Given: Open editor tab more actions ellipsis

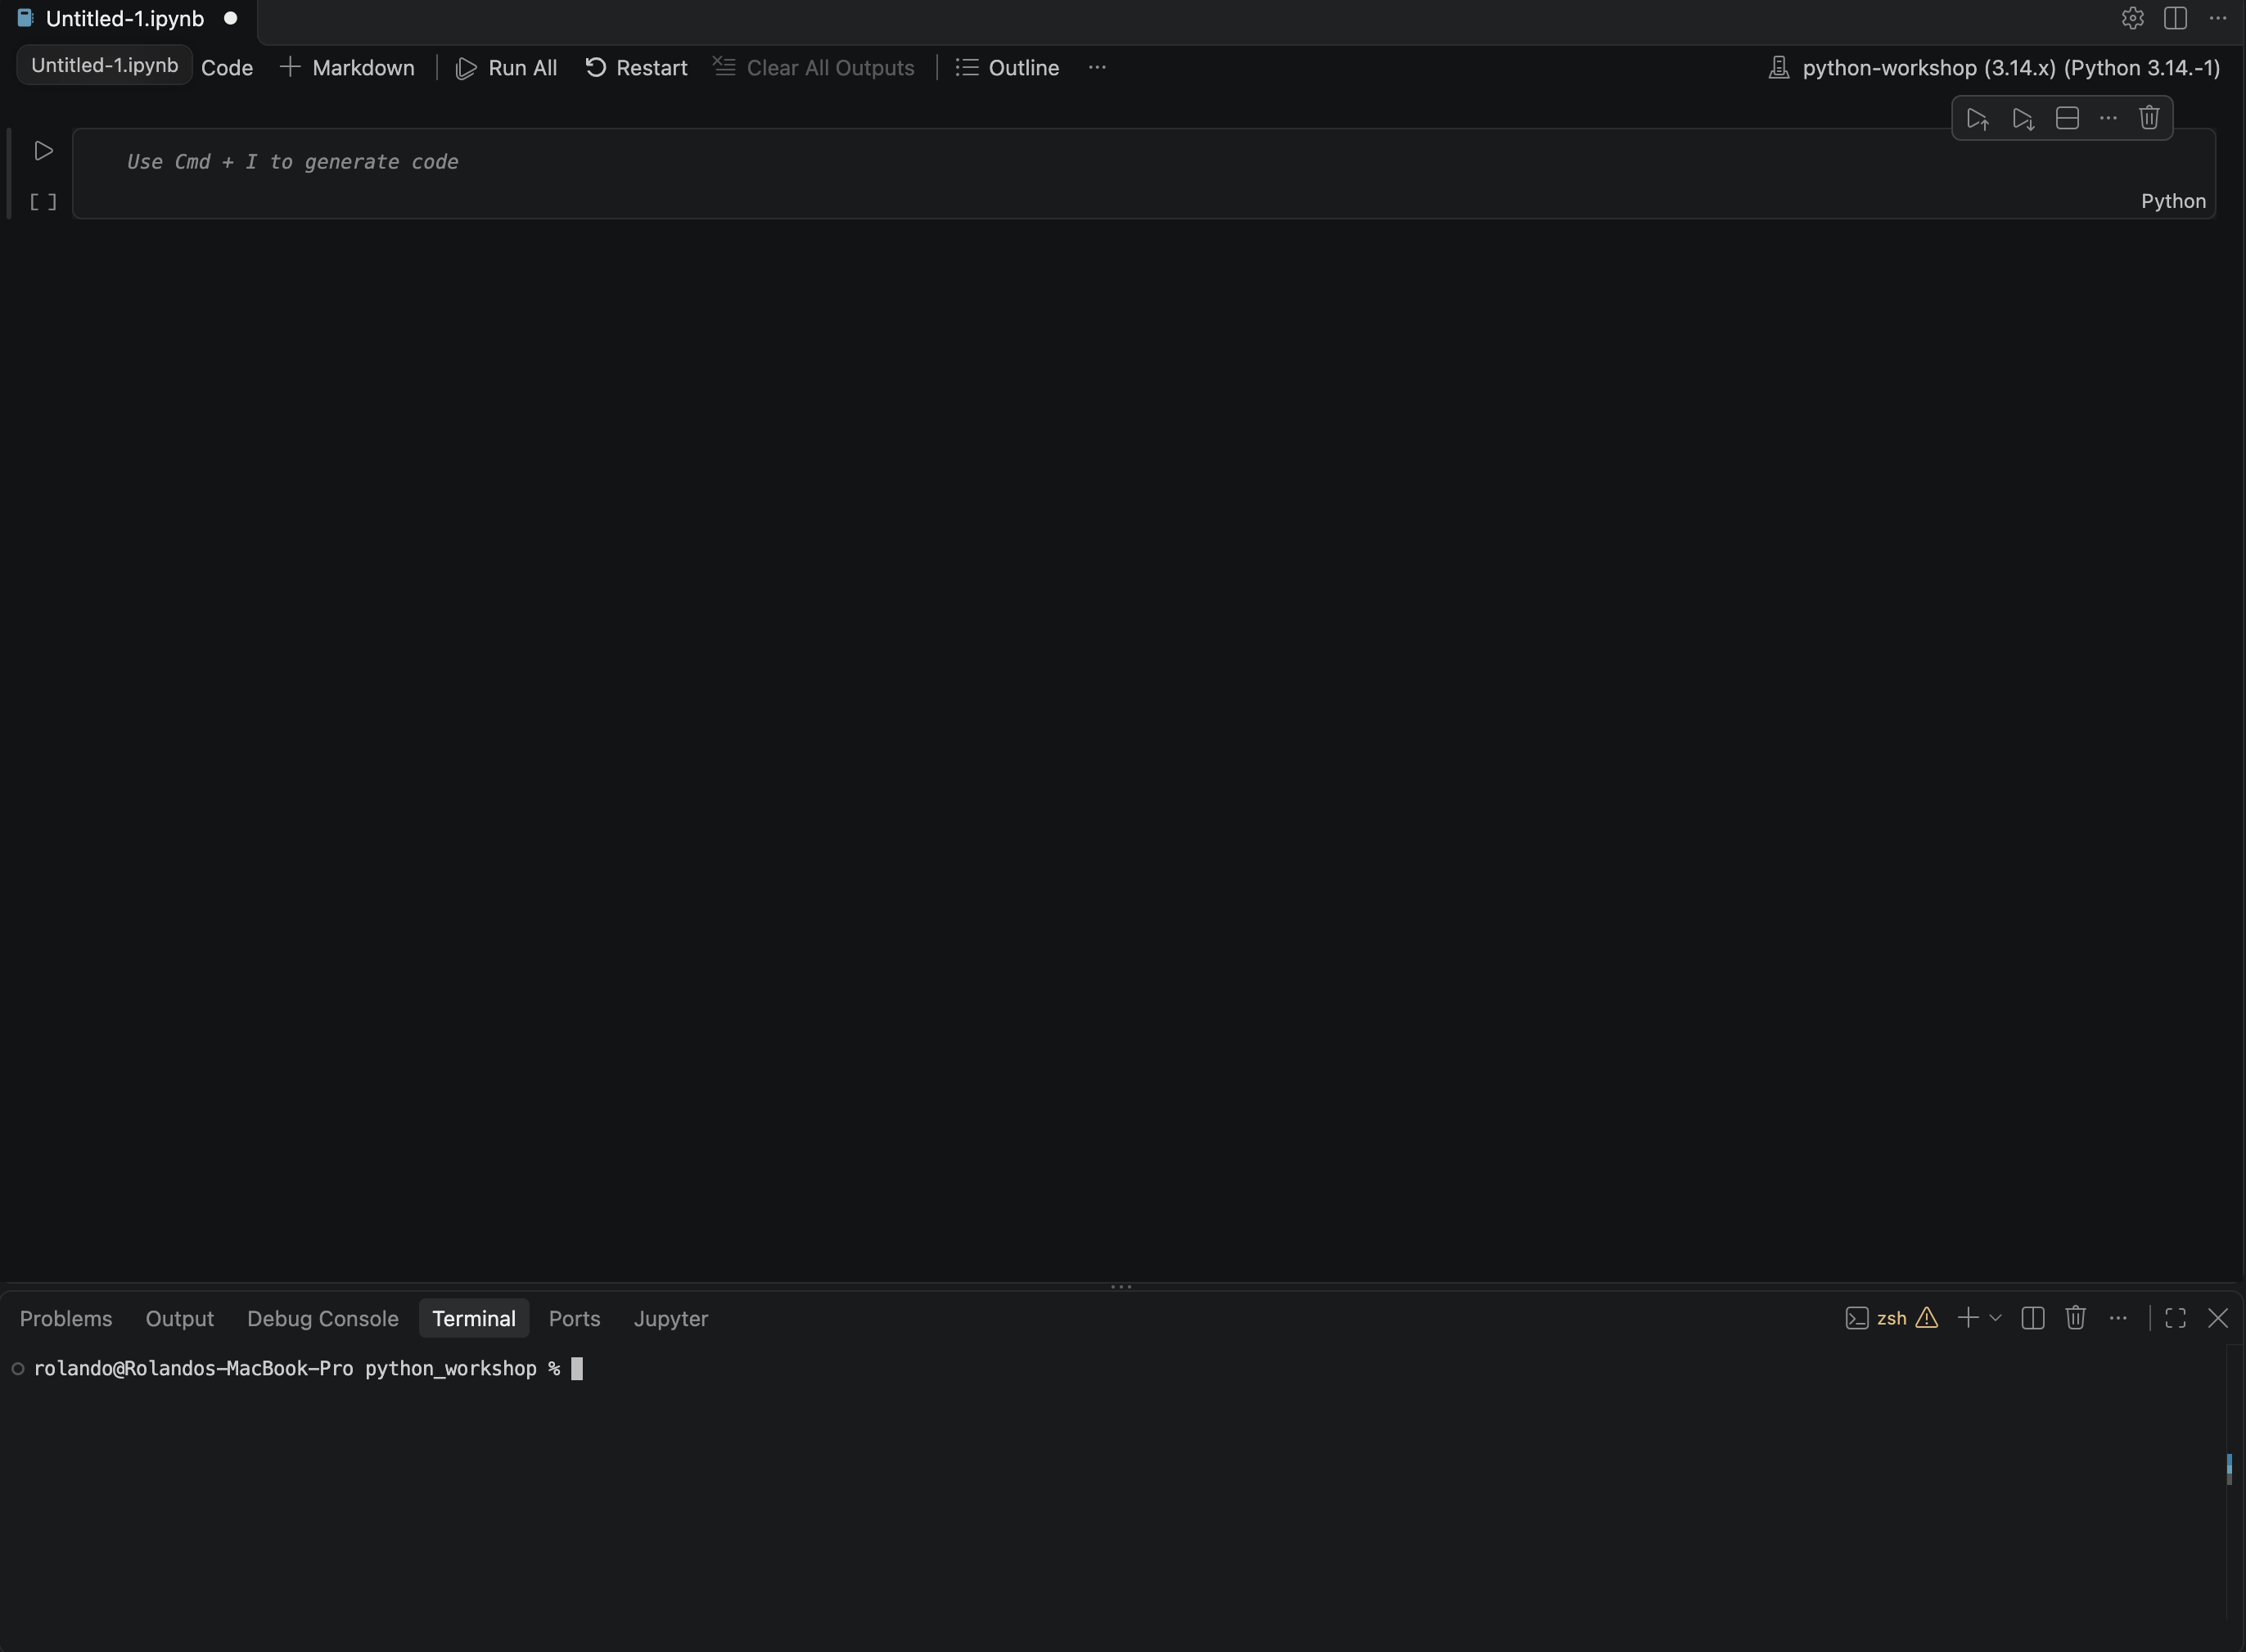Looking at the screenshot, I should click(2217, 18).
